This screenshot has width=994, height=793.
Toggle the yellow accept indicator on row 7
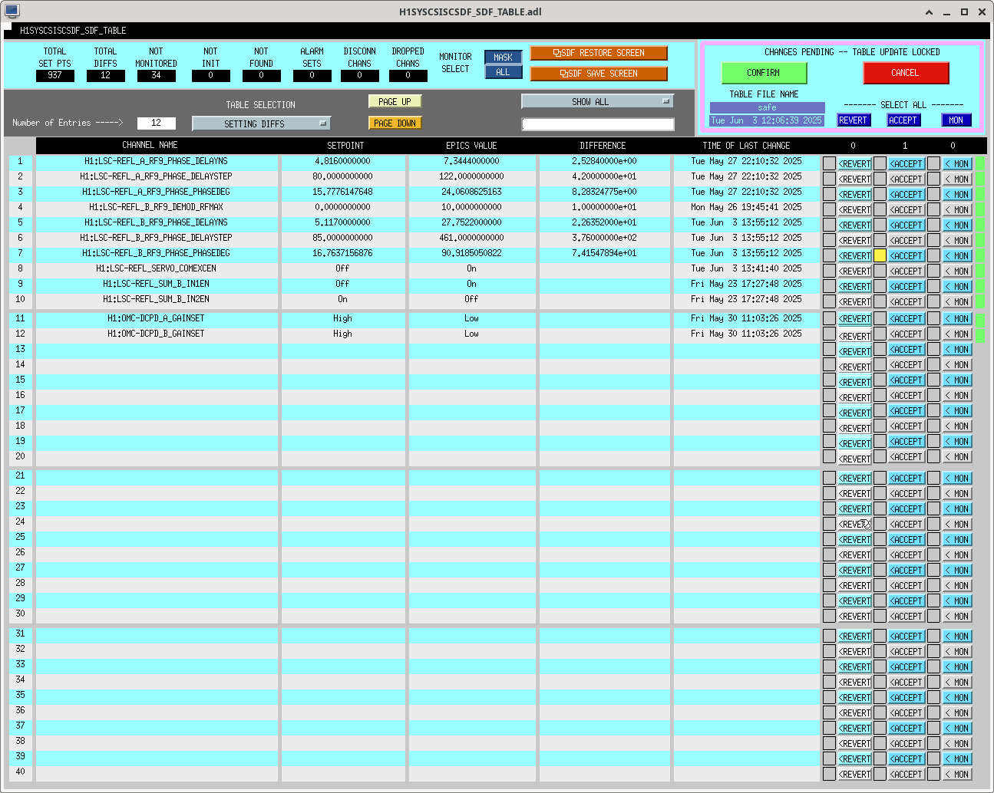(880, 255)
